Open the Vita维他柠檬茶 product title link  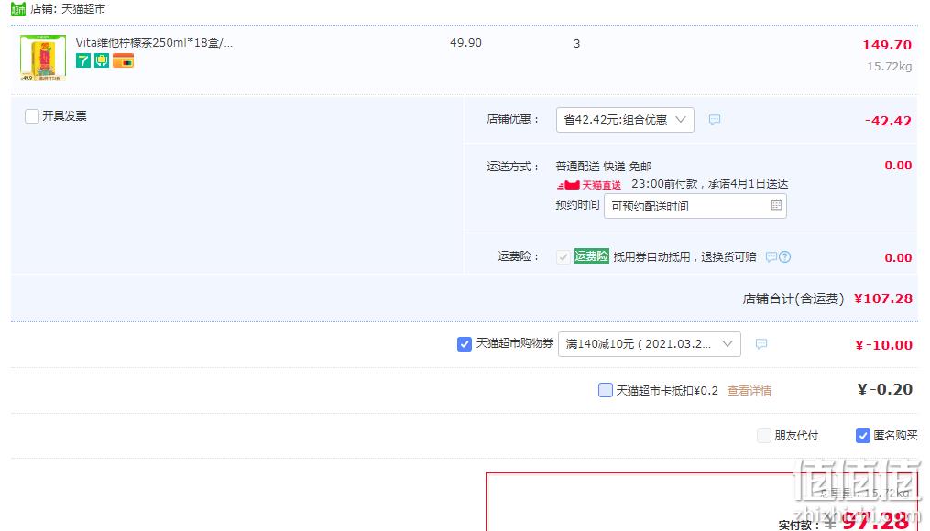pos(154,43)
